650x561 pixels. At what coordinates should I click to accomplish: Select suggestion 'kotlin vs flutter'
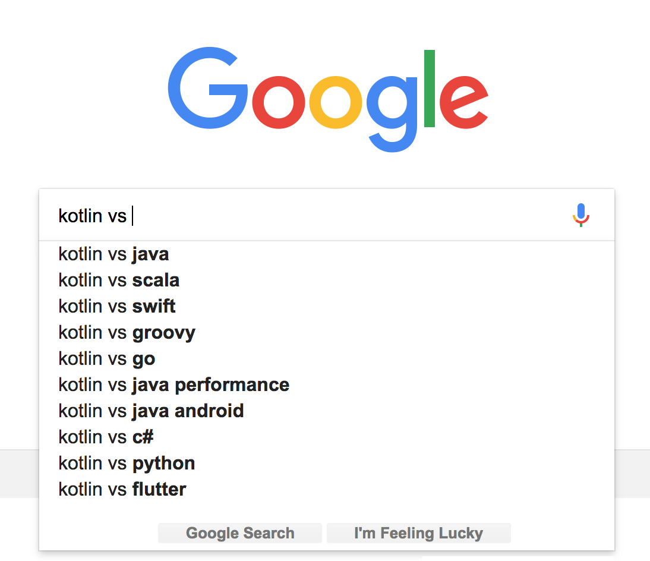point(327,489)
